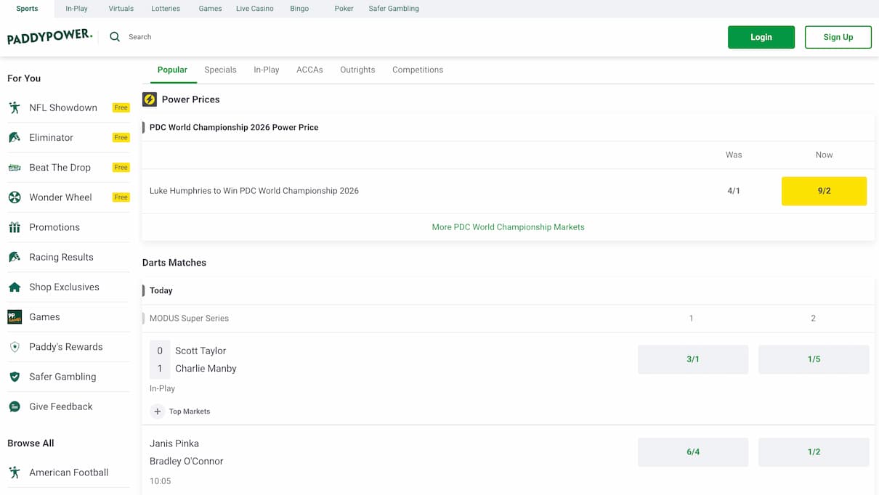Screen dimensions: 879x495
Task: Click the search magnifier icon
Action: (115, 37)
